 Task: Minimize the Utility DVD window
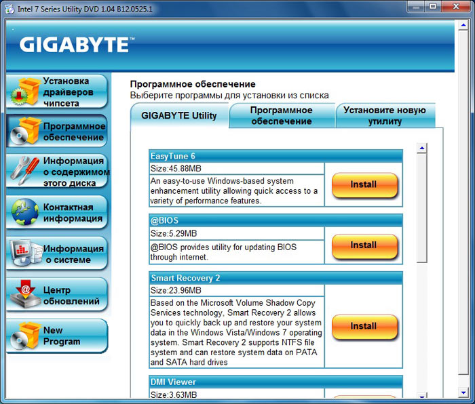416,7
